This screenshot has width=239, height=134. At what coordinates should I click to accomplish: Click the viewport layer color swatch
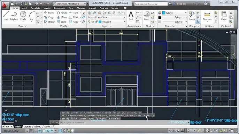point(100,22)
